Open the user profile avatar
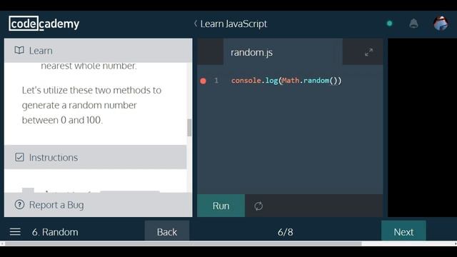 (441, 24)
